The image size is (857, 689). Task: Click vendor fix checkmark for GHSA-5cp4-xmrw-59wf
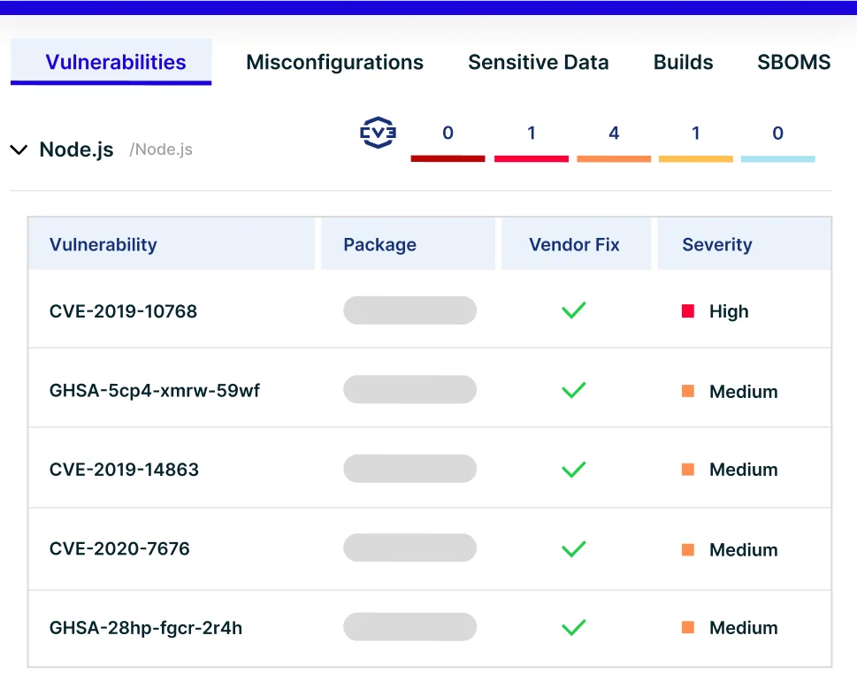point(574,390)
